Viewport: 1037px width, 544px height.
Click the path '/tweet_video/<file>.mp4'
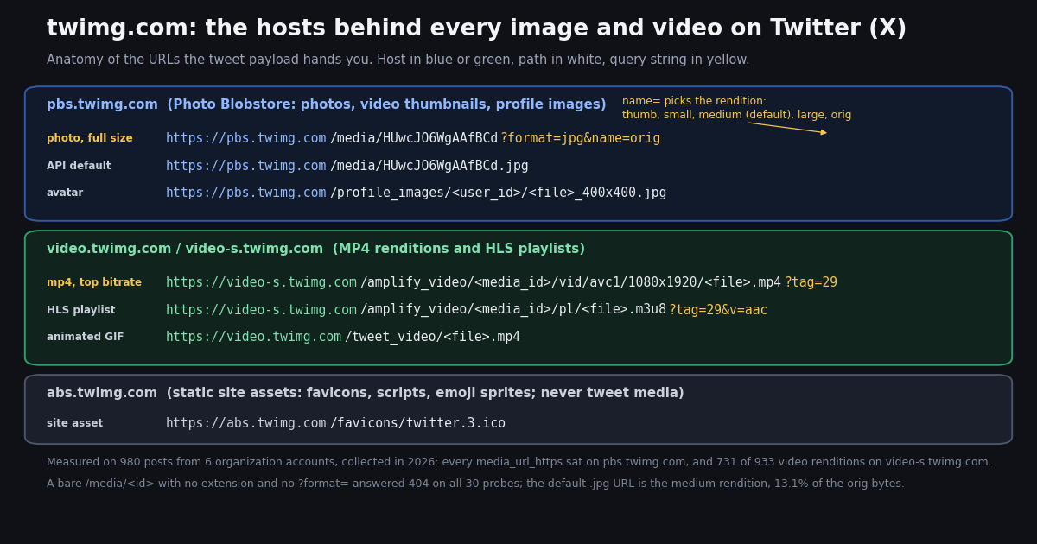[x=432, y=337]
